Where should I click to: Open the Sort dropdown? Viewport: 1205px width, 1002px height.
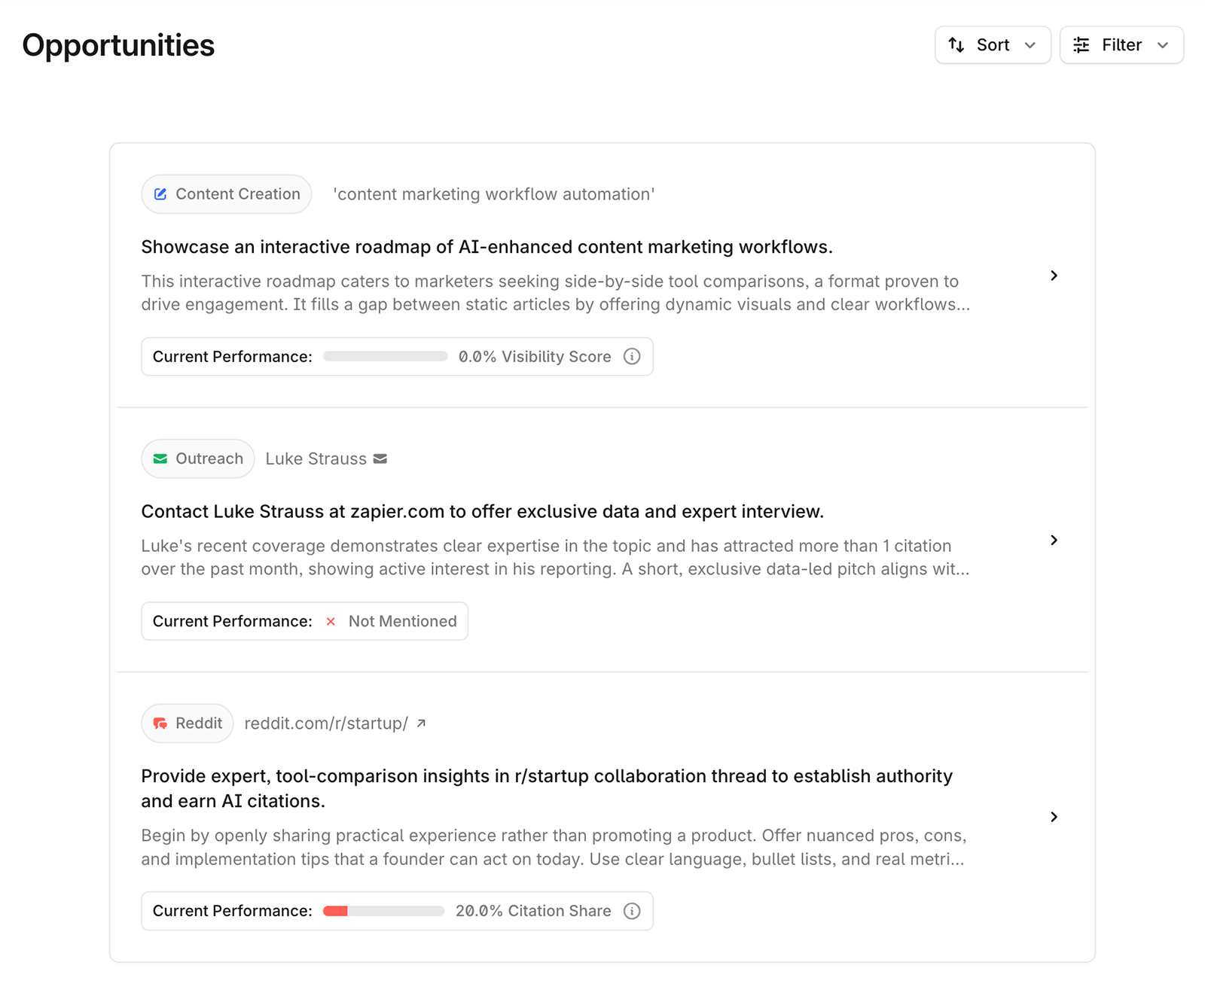pyautogui.click(x=992, y=45)
